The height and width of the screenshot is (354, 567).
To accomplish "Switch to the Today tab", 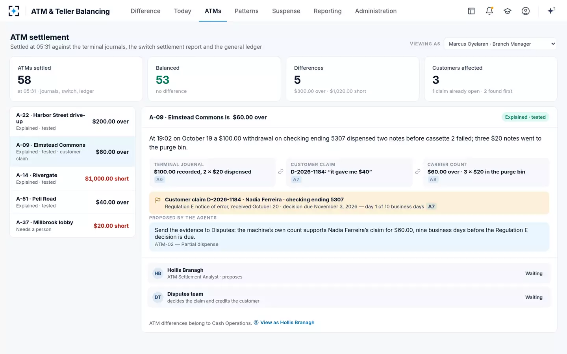I will 183,11.
